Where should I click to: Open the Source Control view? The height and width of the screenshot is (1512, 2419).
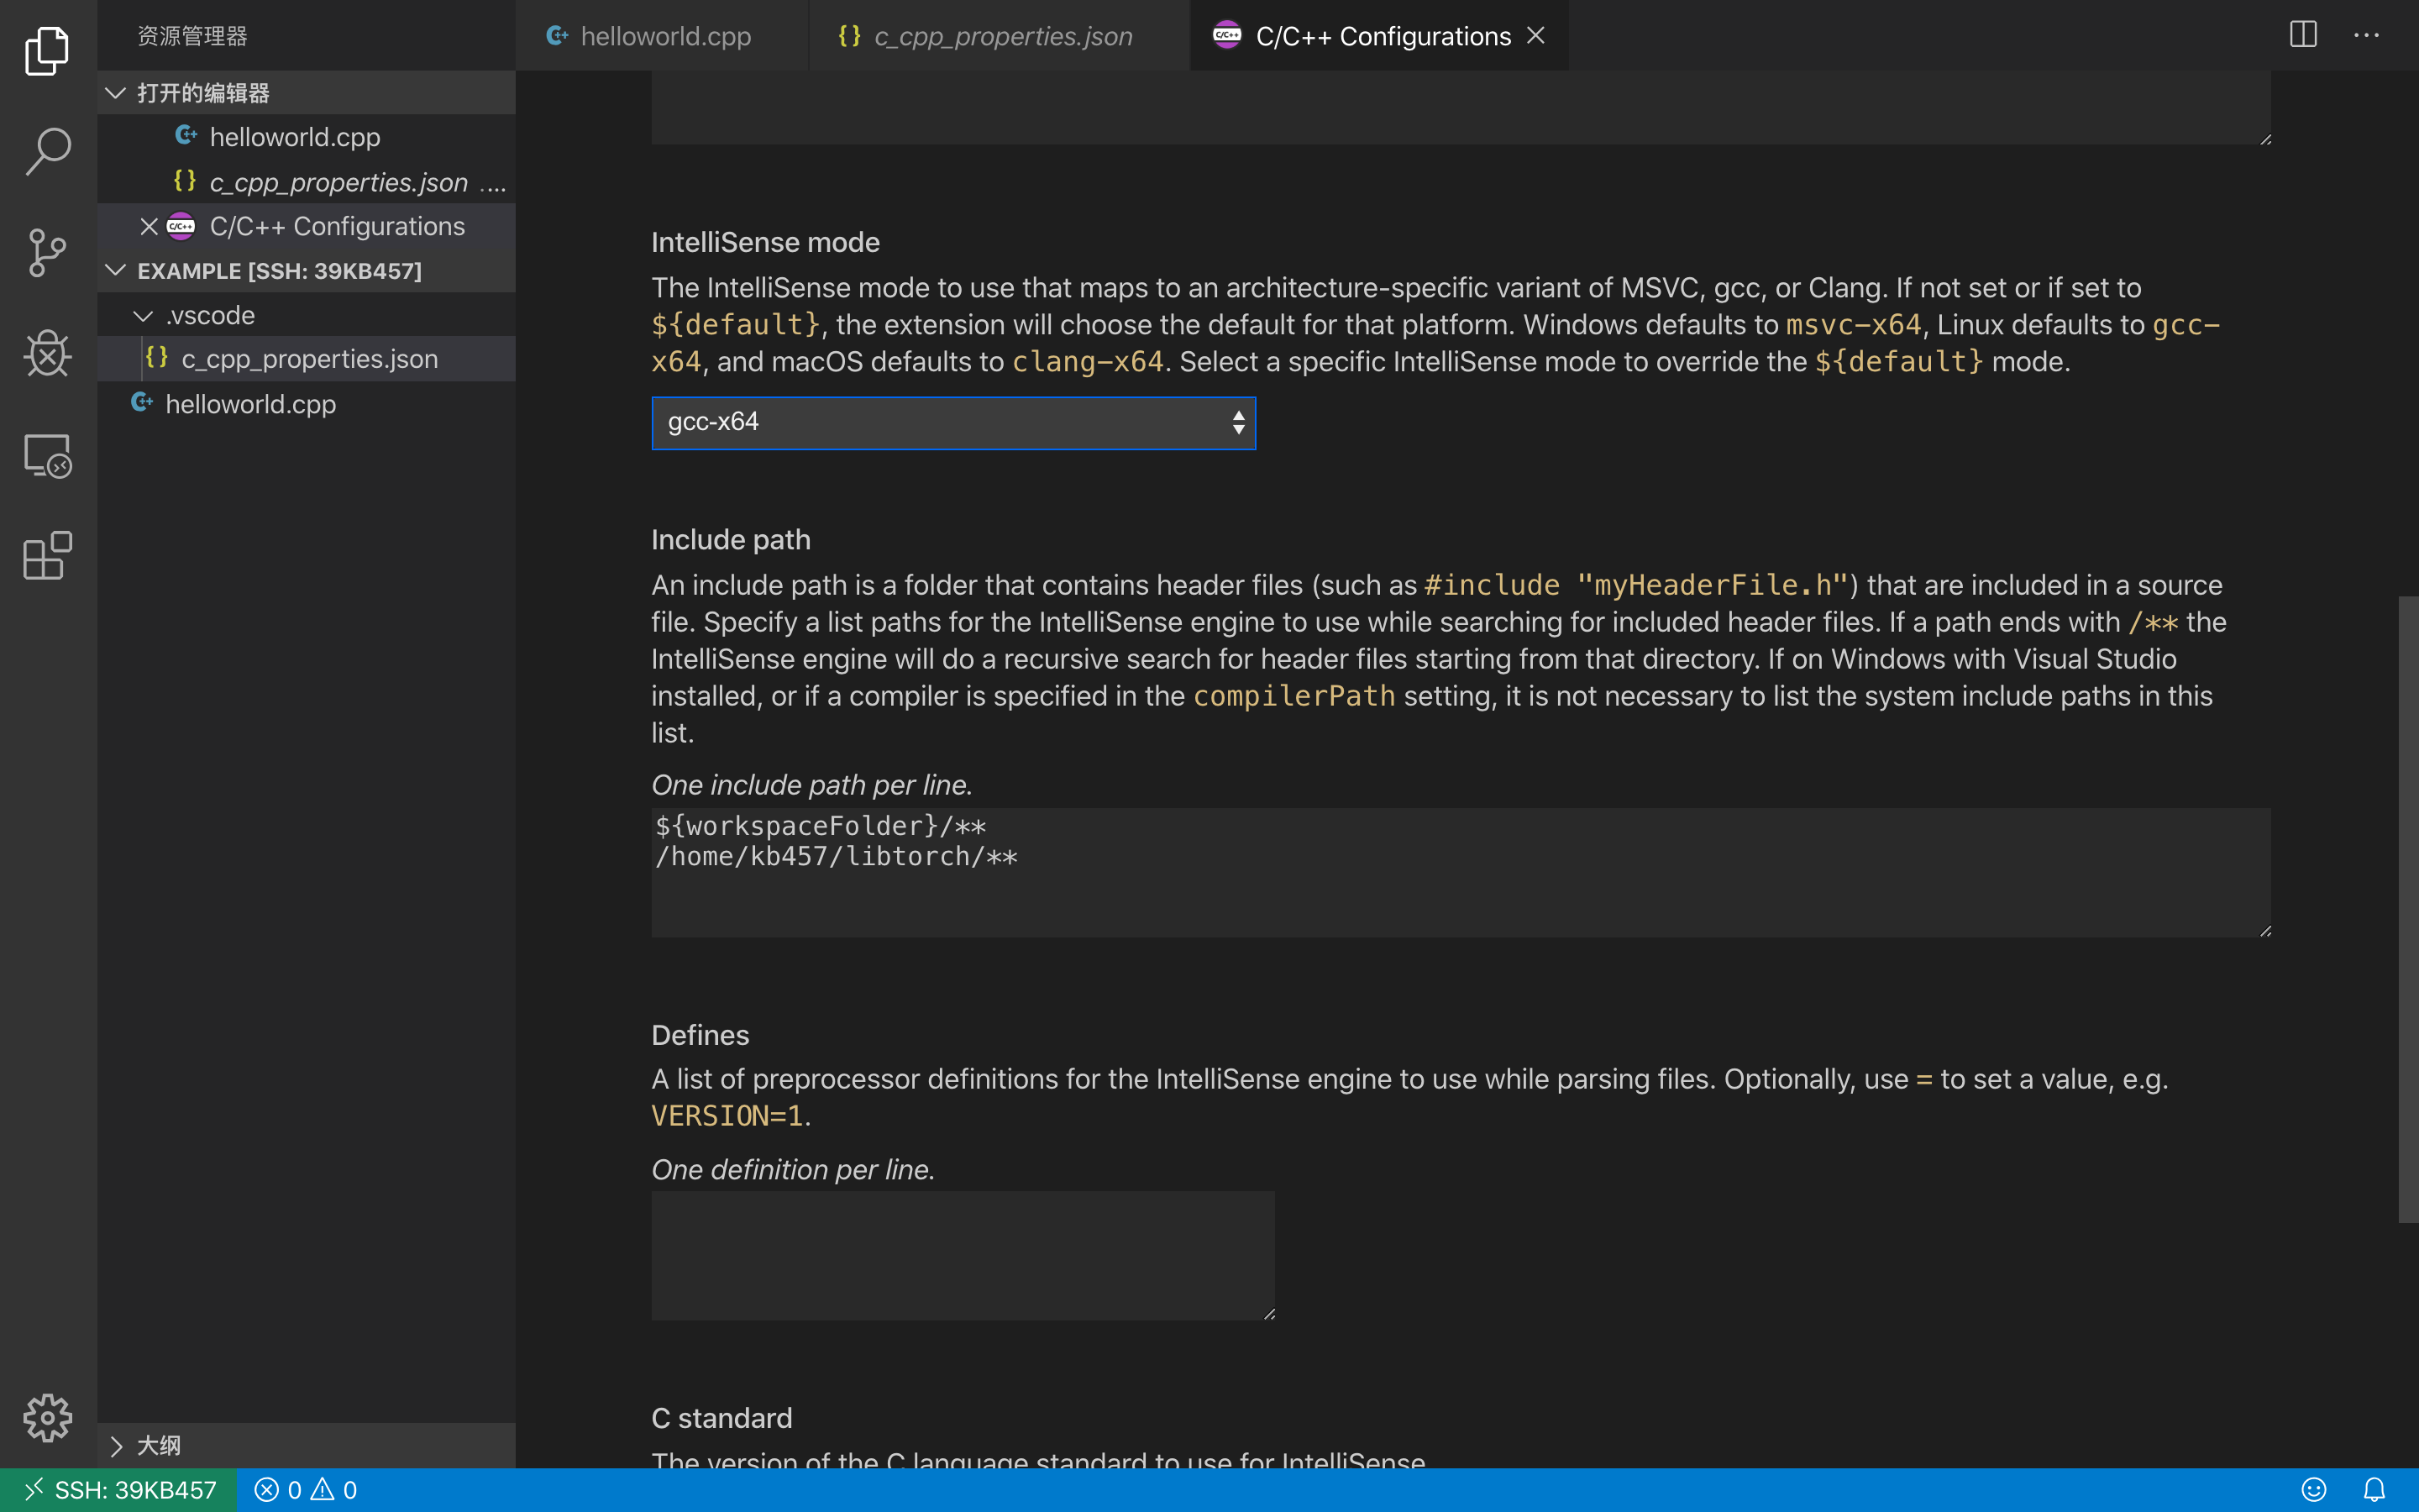pyautogui.click(x=47, y=252)
